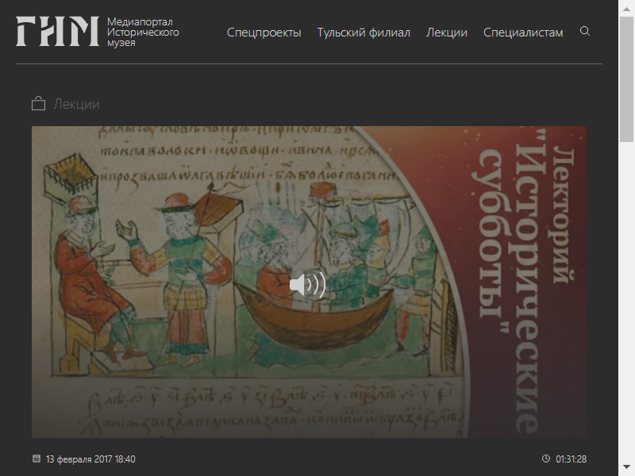Open the Специалистам menu item
The height and width of the screenshot is (476, 635).
coord(523,33)
